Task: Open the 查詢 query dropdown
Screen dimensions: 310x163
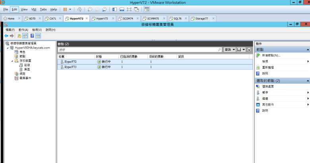Action: click(229, 50)
